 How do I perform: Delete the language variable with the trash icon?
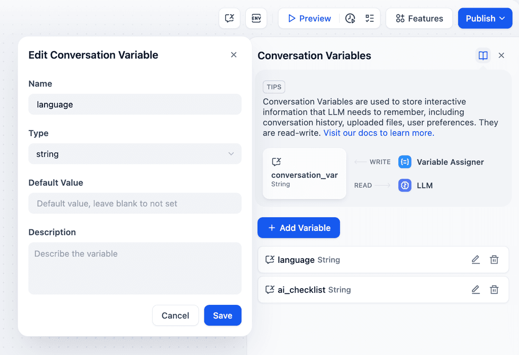click(x=494, y=259)
